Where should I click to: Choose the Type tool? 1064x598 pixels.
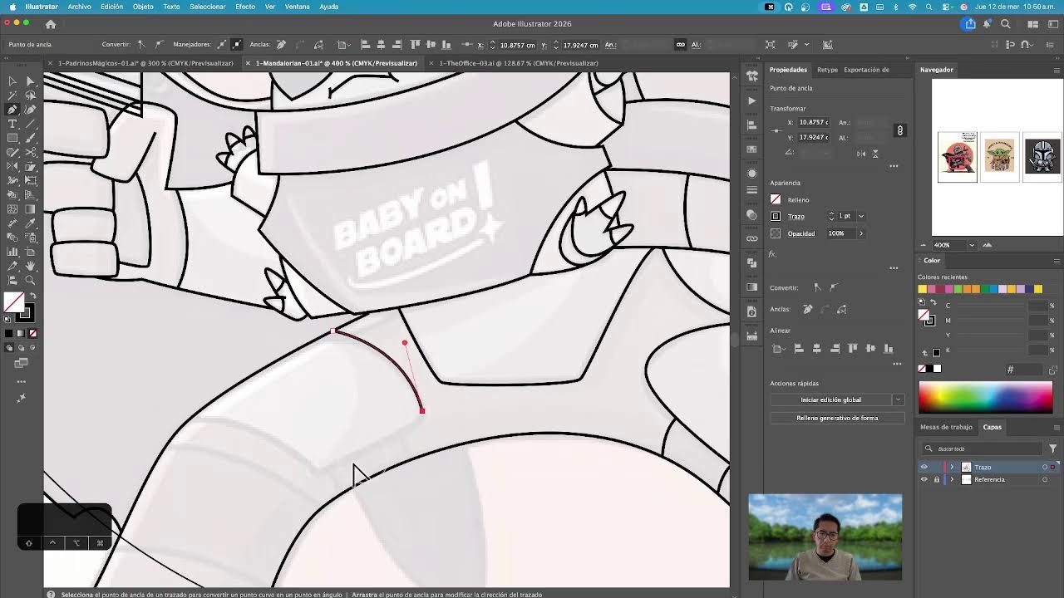click(x=12, y=124)
